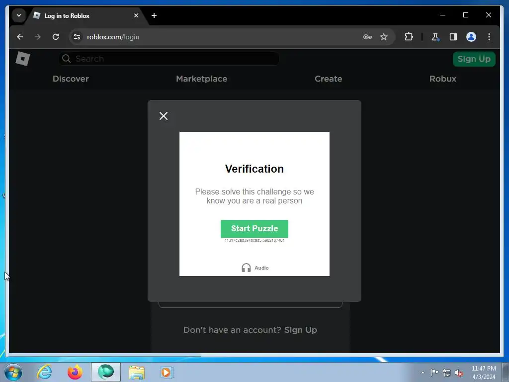Click the Start Puzzle button
This screenshot has height=382, width=509.
pyautogui.click(x=254, y=229)
